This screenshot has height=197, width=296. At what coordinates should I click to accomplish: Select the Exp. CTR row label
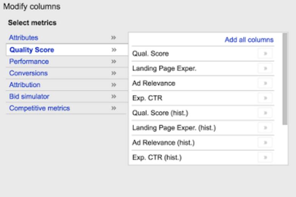pyautogui.click(x=147, y=98)
